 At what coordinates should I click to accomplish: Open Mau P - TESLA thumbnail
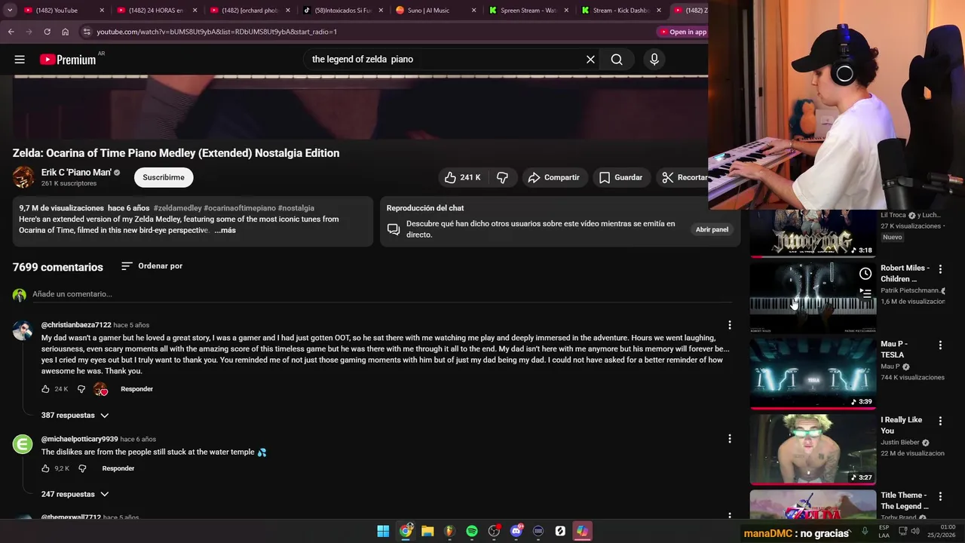tap(813, 373)
